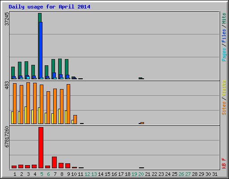Select the 67817260 y-axis value
The height and width of the screenshot is (179, 229).
[7, 137]
